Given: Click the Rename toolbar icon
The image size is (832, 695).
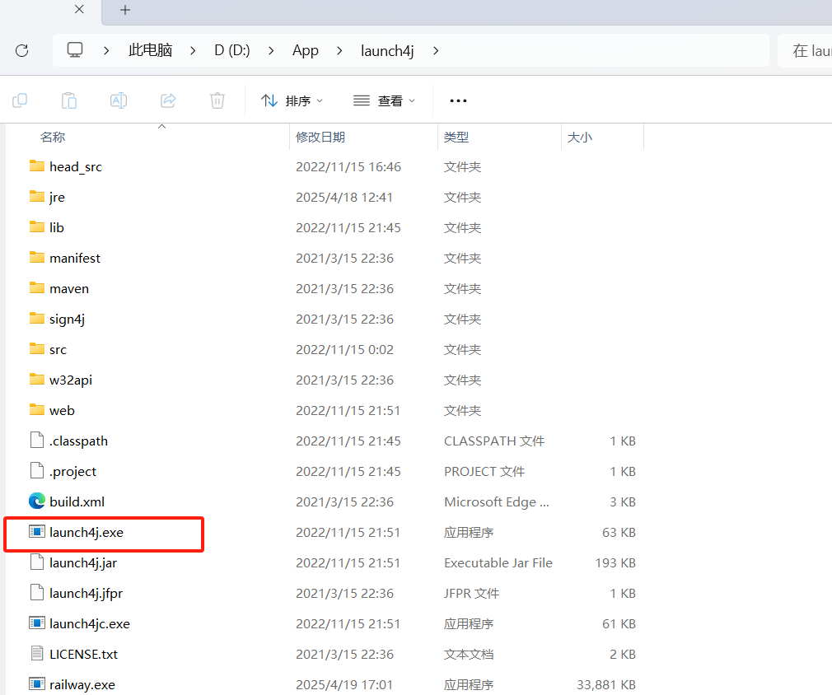Looking at the screenshot, I should click(x=119, y=100).
